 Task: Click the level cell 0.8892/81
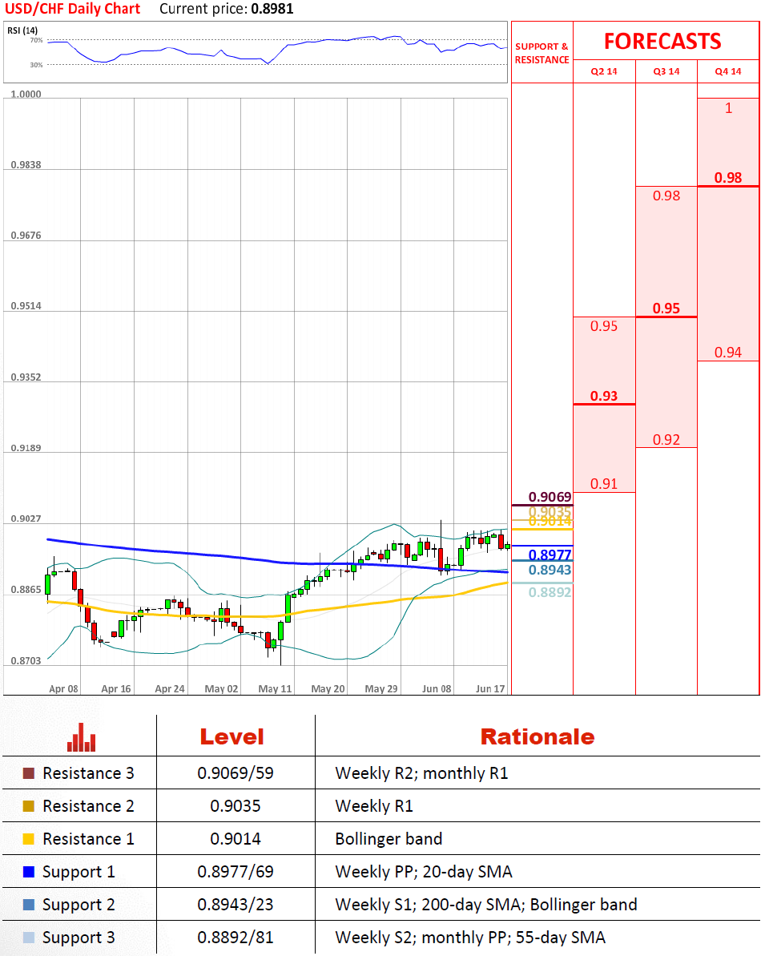tap(236, 938)
